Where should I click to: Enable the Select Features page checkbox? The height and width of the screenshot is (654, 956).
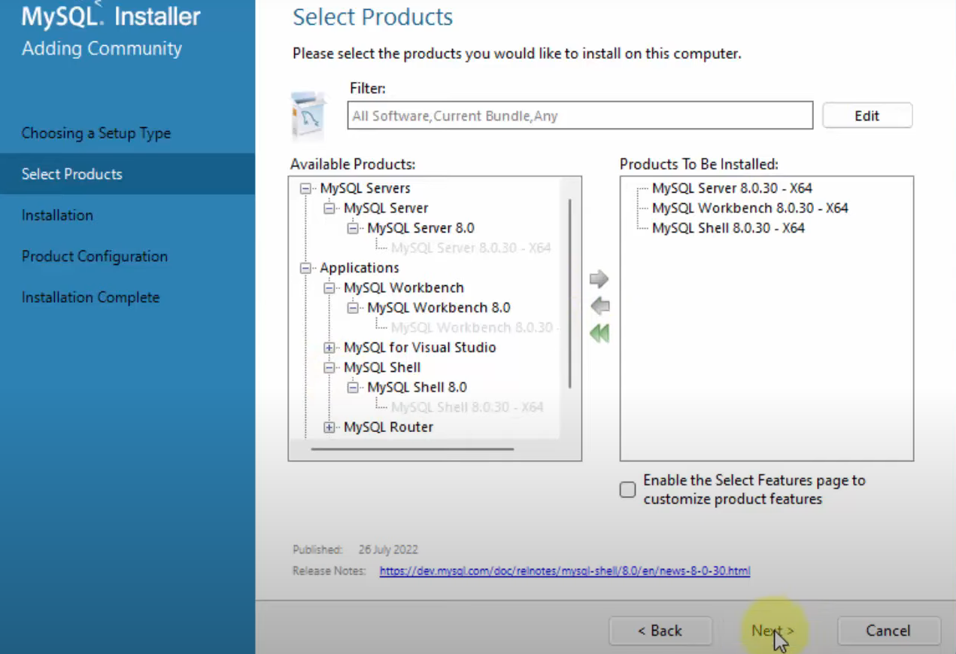(x=627, y=490)
